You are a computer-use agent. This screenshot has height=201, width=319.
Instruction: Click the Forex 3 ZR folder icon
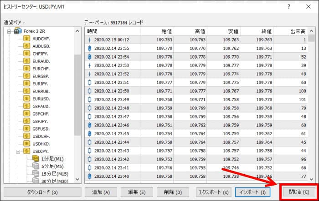click(18, 31)
